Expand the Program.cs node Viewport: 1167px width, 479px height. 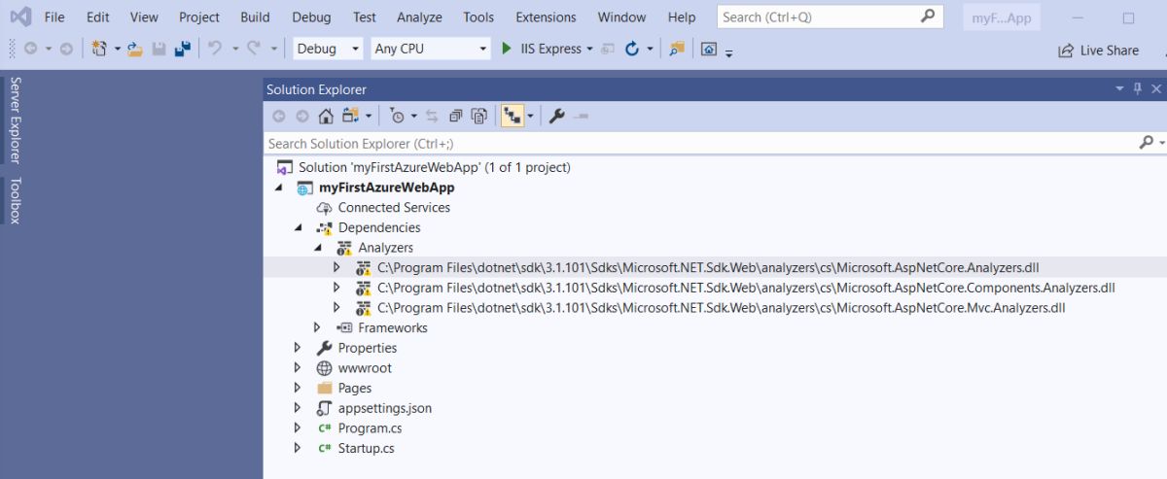tap(298, 428)
